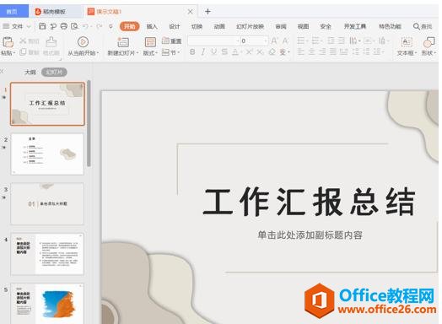Click the Redo arrow icon
Screen dimensions: 442x324
pyautogui.click(x=100, y=26)
